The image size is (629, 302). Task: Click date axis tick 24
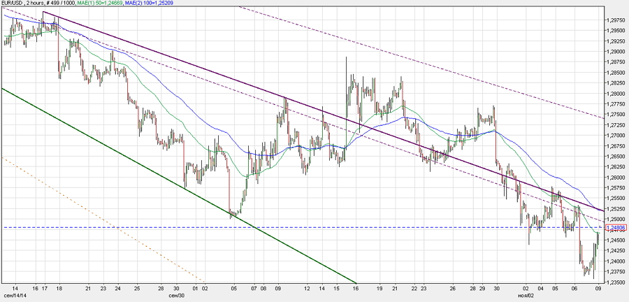point(118,288)
